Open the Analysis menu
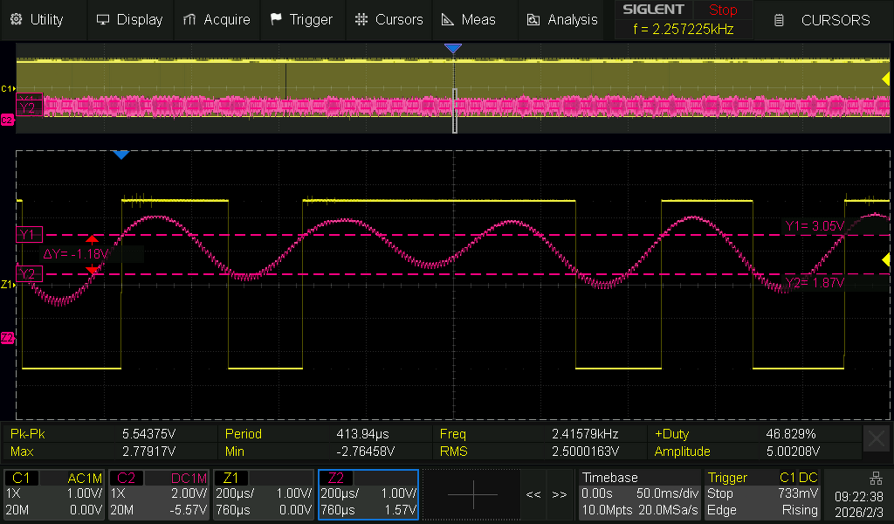 [x=562, y=19]
